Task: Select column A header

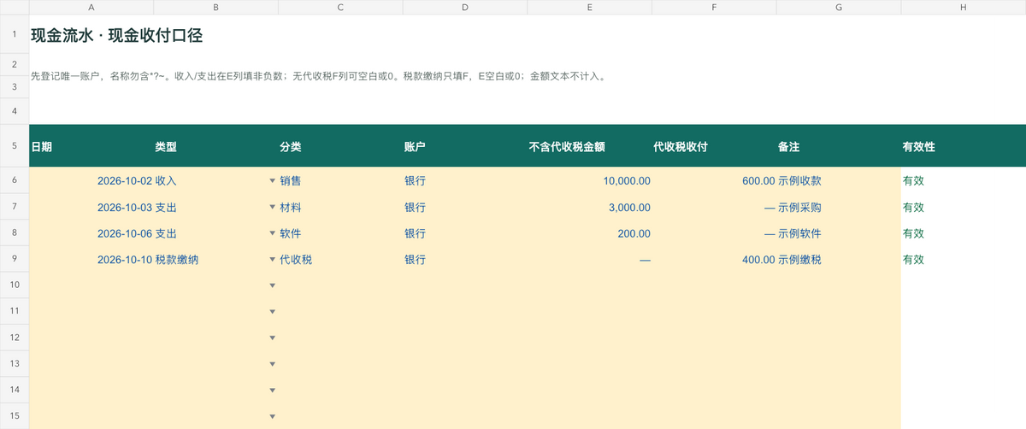Action: pos(91,7)
